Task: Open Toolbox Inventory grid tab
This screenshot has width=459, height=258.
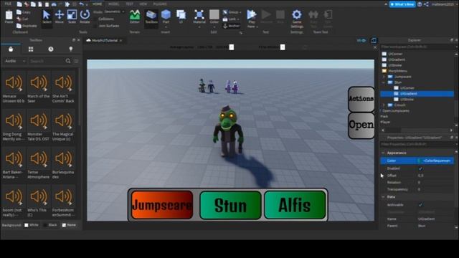Action: point(31,49)
